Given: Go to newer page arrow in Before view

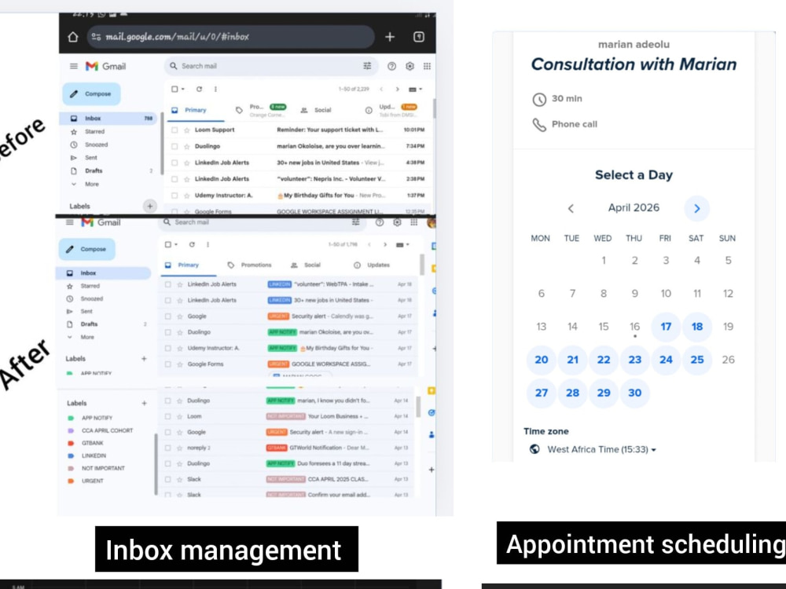Looking at the screenshot, I should pyautogui.click(x=381, y=90).
